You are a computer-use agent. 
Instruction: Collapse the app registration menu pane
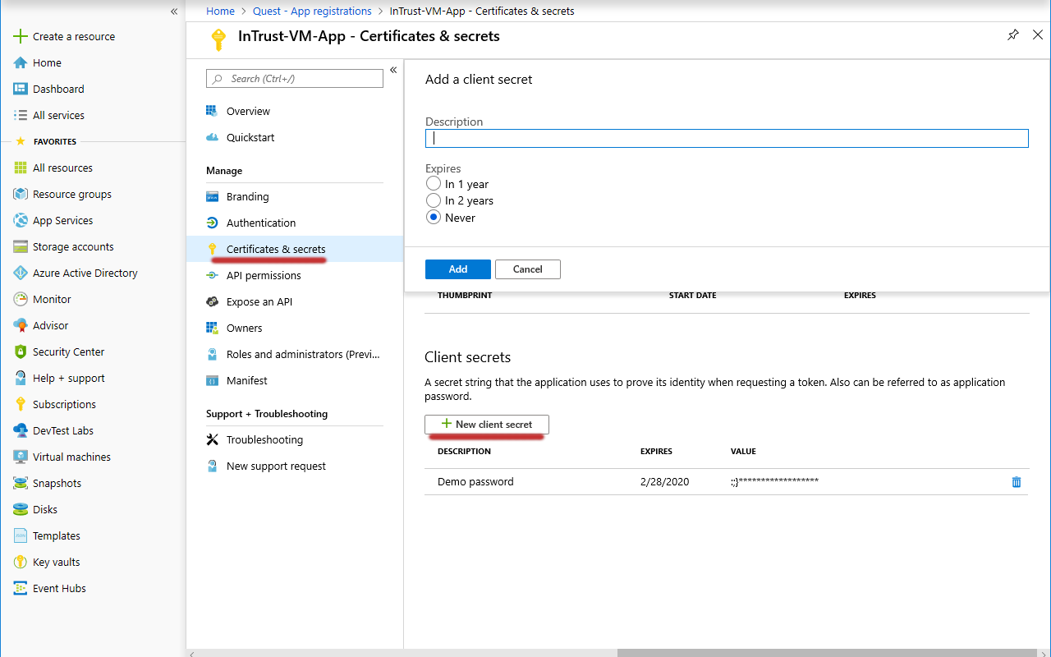click(393, 71)
